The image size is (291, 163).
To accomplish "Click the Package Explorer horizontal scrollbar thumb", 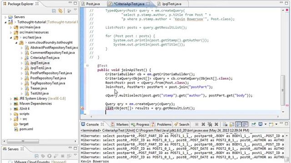I will 23,141.
